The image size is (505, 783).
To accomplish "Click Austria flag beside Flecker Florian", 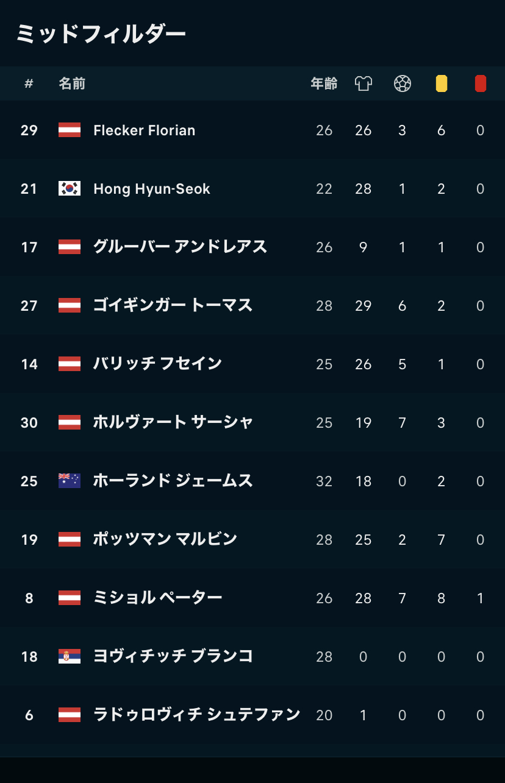I will (70, 130).
